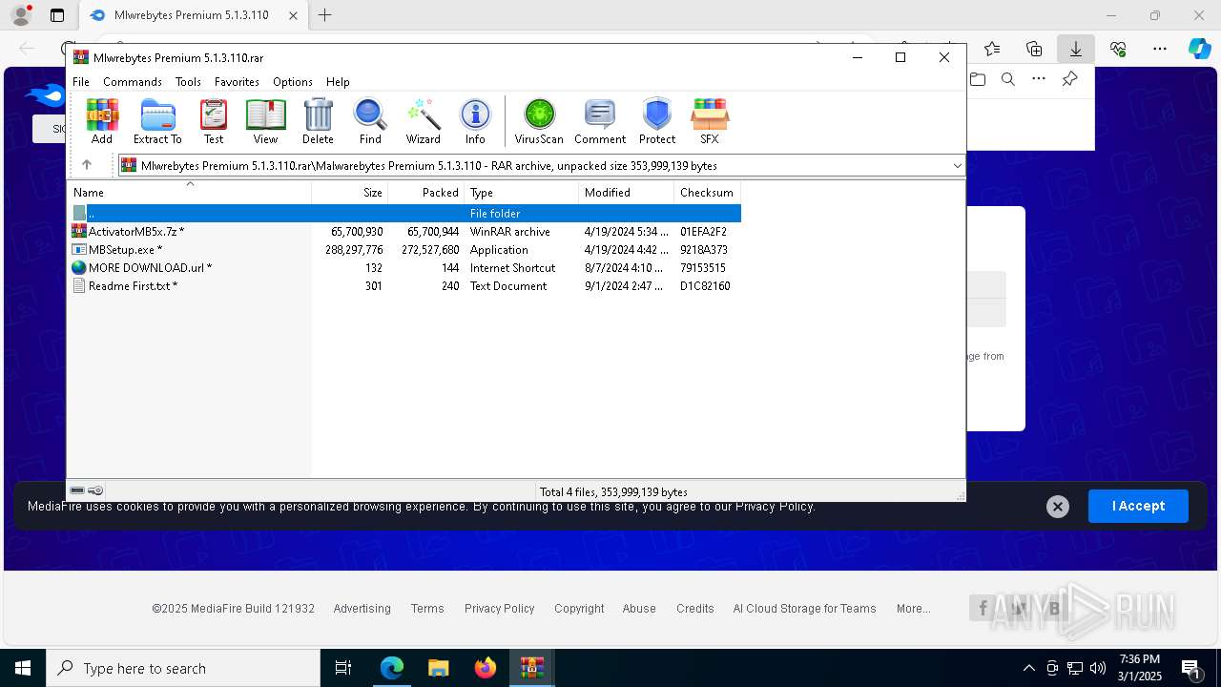Open Firefox from the taskbar
This screenshot has height=687, width=1221.
(x=486, y=668)
